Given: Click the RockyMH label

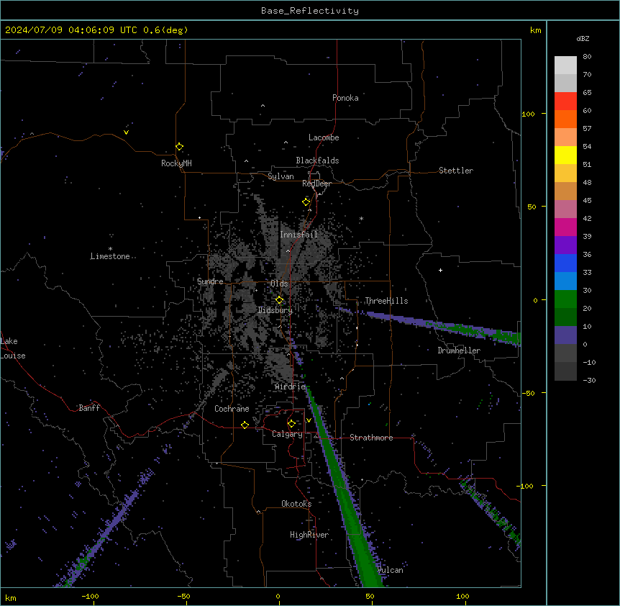Looking at the screenshot, I should click(176, 163).
